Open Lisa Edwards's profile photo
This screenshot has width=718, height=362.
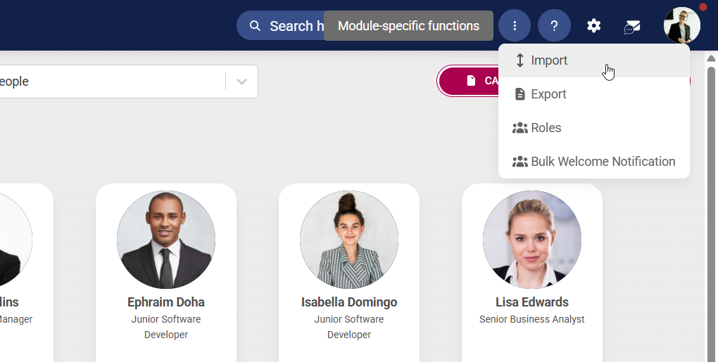[x=532, y=240]
